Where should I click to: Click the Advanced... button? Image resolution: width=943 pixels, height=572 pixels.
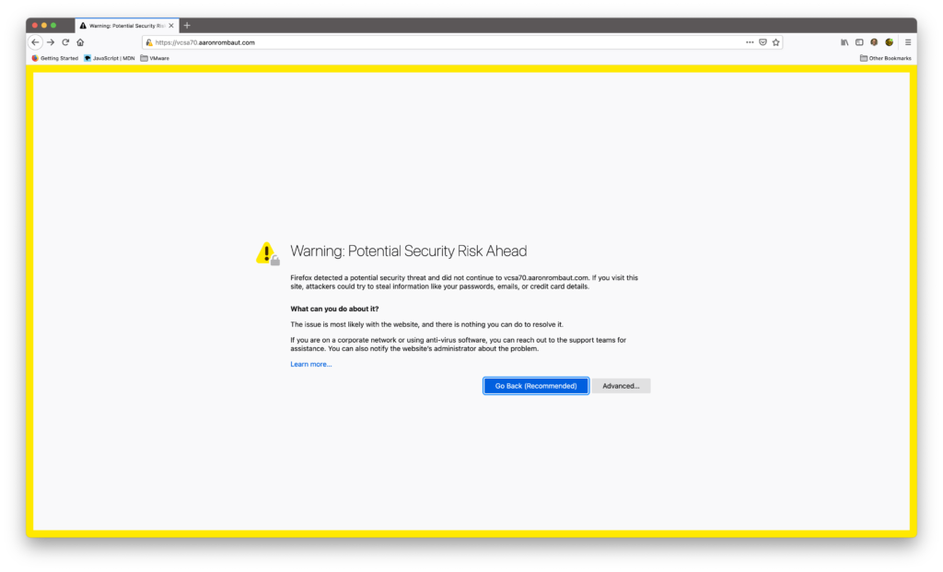coord(621,386)
